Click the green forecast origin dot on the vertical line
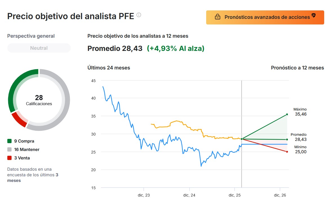Image resolution: width=336 pixels, height=203 pixels. [242, 139]
